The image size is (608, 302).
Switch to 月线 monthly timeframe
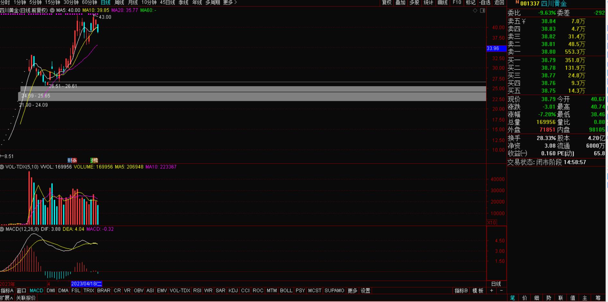pos(133,3)
